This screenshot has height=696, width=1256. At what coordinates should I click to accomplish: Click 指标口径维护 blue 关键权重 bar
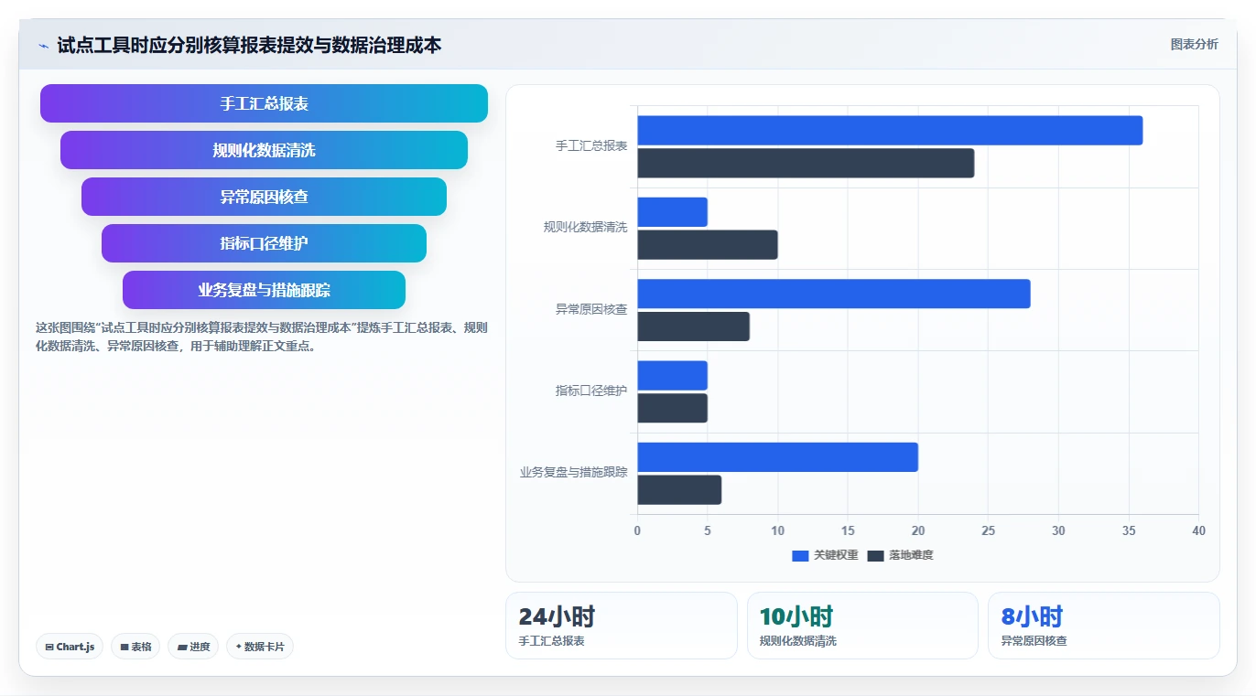click(x=673, y=376)
